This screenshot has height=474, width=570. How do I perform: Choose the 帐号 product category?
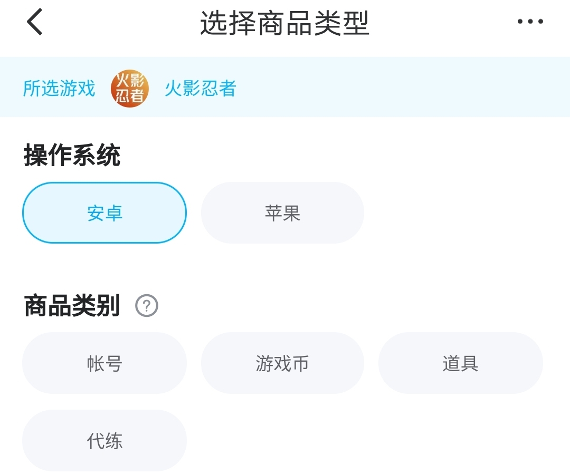[104, 363]
